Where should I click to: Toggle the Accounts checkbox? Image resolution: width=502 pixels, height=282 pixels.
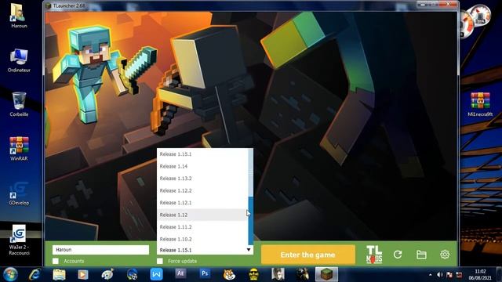point(56,261)
